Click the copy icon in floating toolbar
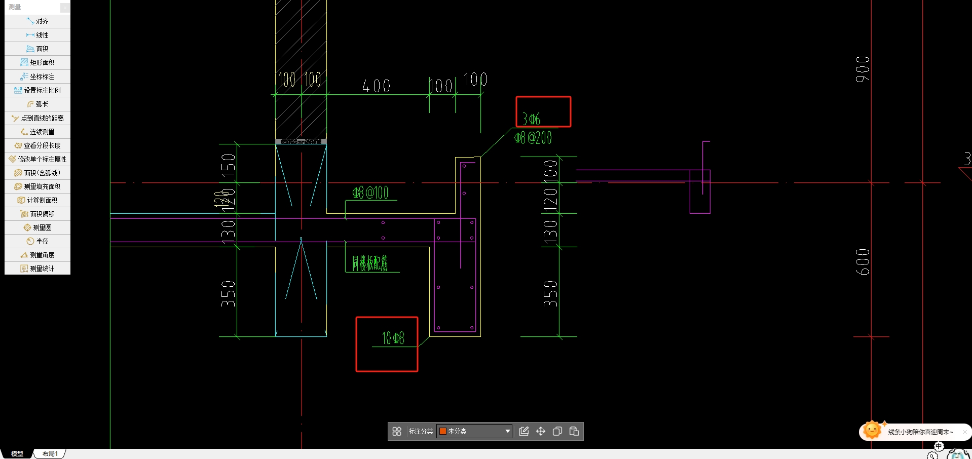 (557, 431)
